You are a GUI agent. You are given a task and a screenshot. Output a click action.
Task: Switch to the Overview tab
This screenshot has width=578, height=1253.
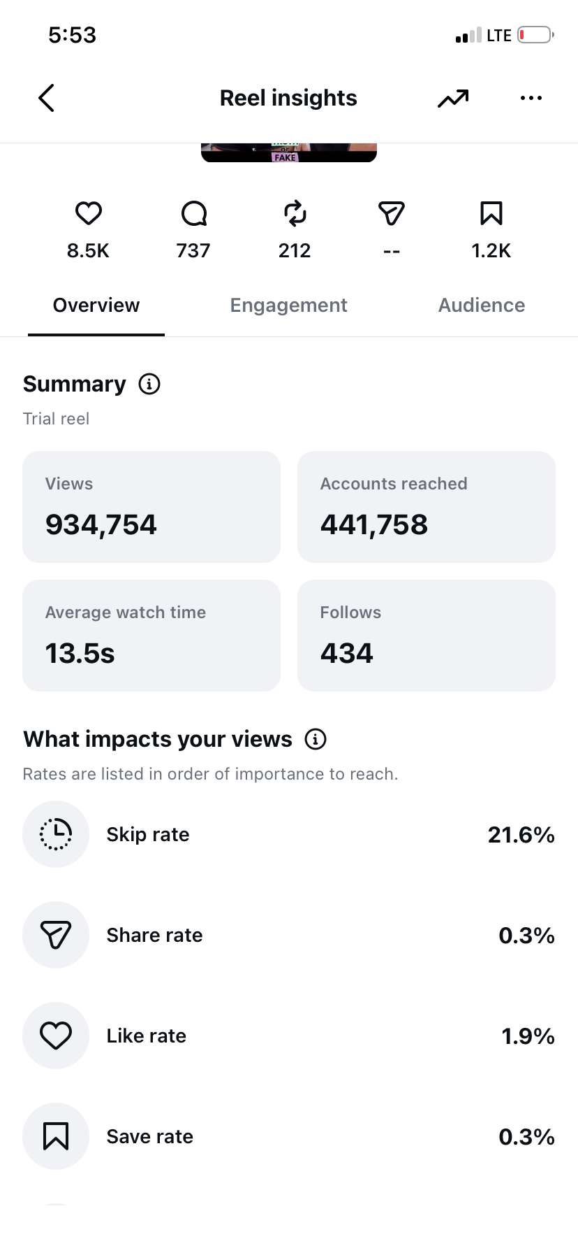96,306
